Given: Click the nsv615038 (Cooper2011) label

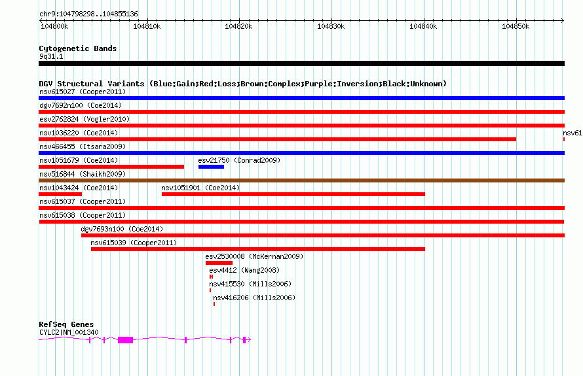Looking at the screenshot, I should pos(83,215).
